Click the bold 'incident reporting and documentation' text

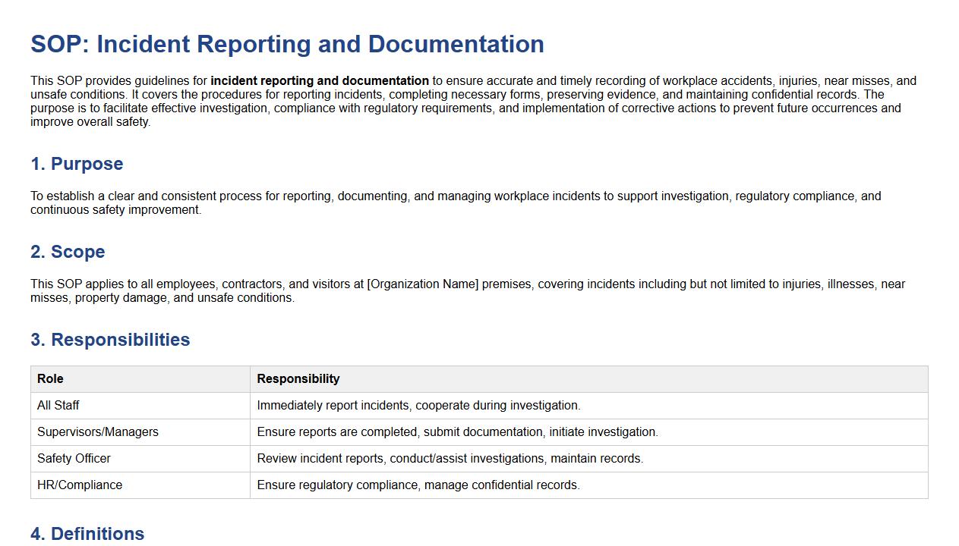[x=320, y=81]
